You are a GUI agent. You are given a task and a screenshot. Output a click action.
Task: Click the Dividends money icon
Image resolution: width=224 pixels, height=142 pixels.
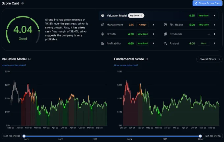(x=165, y=34)
